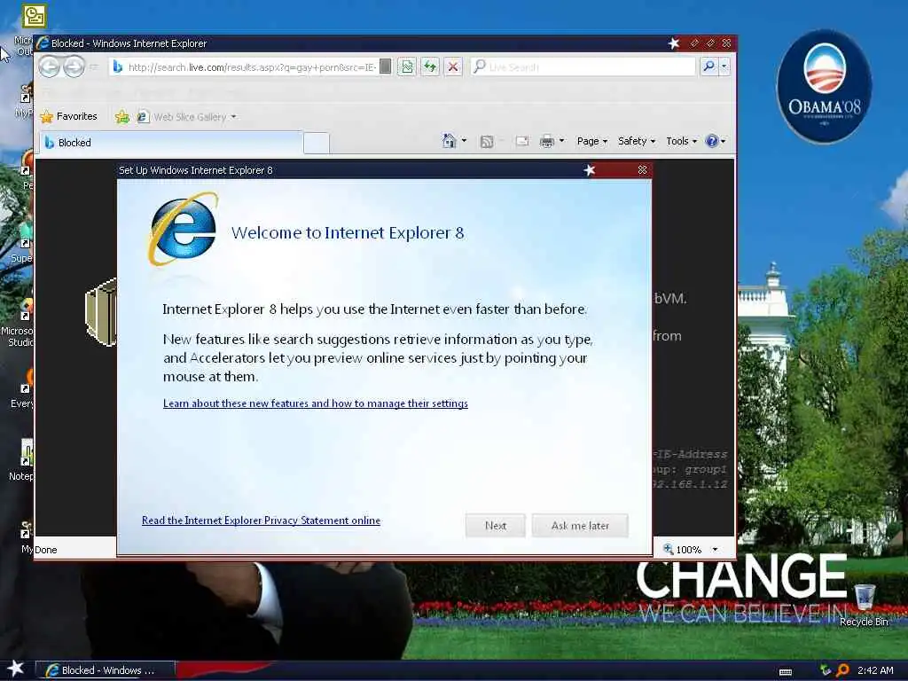Click the blue Help question mark icon
The width and height of the screenshot is (908, 681).
coord(712,141)
